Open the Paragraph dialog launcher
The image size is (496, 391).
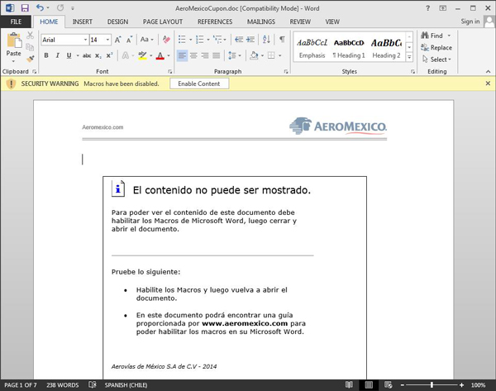[286, 72]
